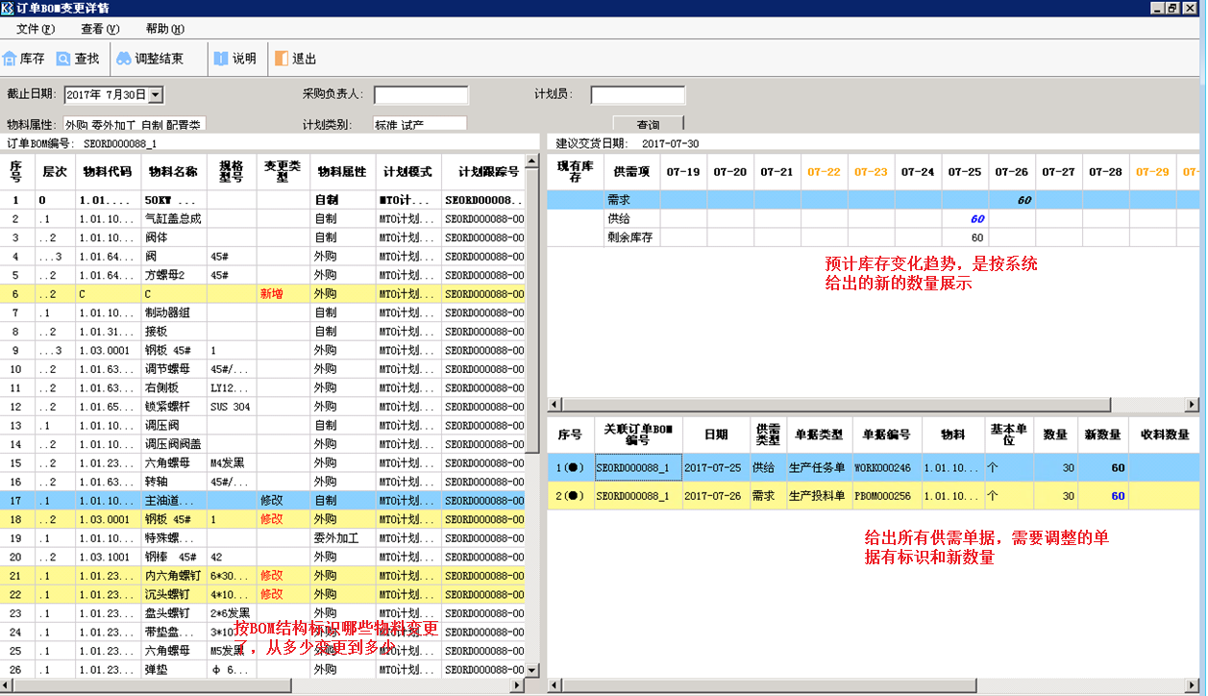
Task: Open the 查看(V) menu
Action: pyautogui.click(x=100, y=29)
